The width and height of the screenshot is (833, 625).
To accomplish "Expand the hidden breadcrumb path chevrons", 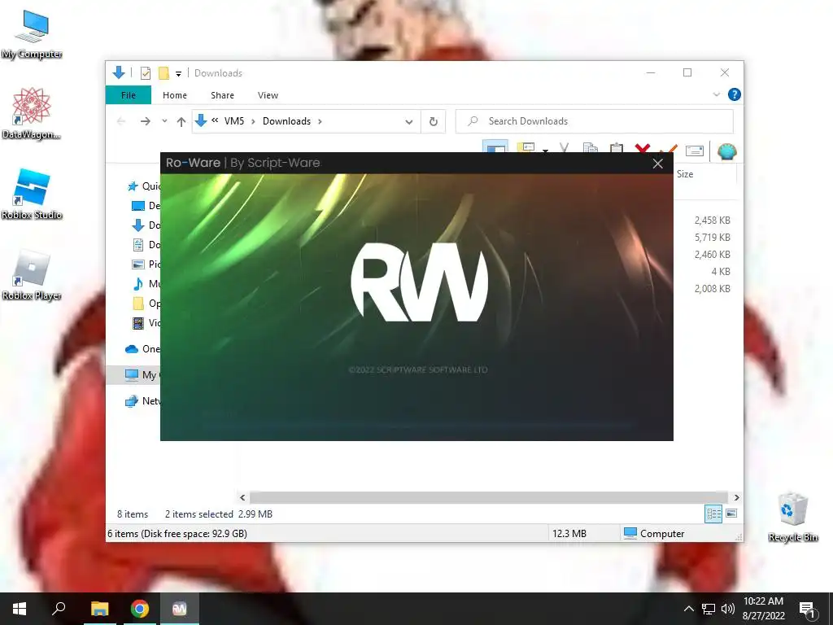I will click(215, 120).
